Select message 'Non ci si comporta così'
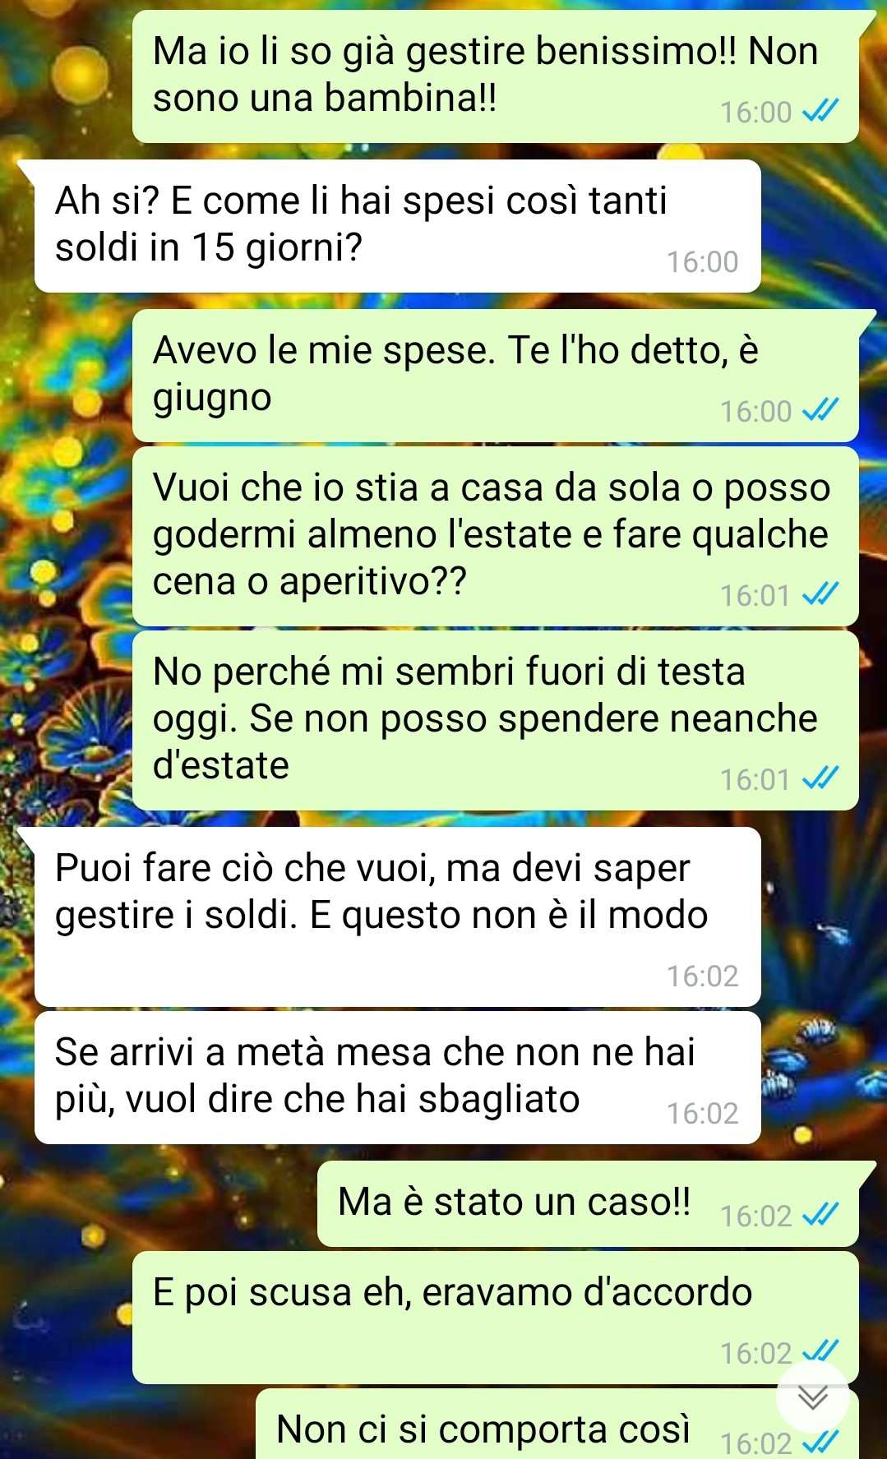Image resolution: width=887 pixels, height=1459 pixels. coord(557,1424)
